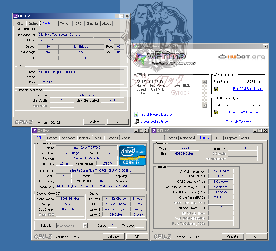Click the CPU-Z icon in CPU window title
Image resolution: width=276 pixels, height=251 pixels.
tap(35, 131)
